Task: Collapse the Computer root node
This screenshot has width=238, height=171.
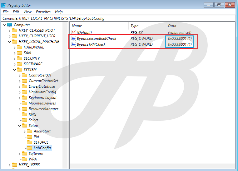Action: click(x=5, y=25)
